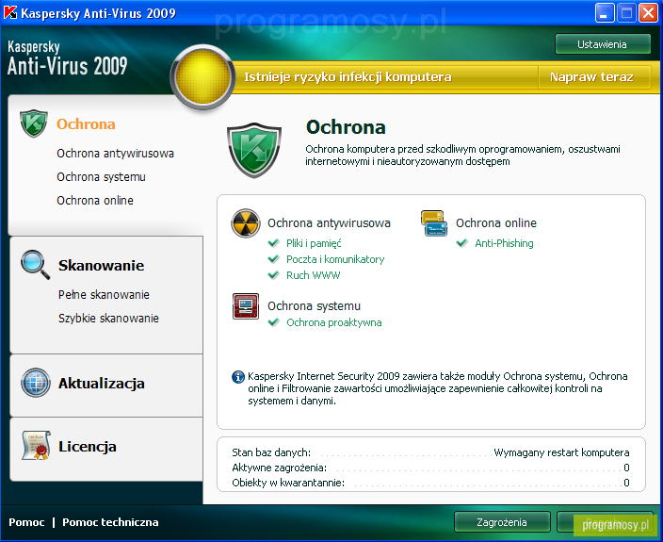Start Szybkie skanowanie from the sidebar

(108, 319)
